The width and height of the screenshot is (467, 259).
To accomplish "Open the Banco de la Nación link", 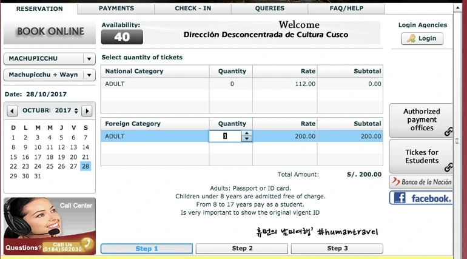I will pyautogui.click(x=421, y=182).
